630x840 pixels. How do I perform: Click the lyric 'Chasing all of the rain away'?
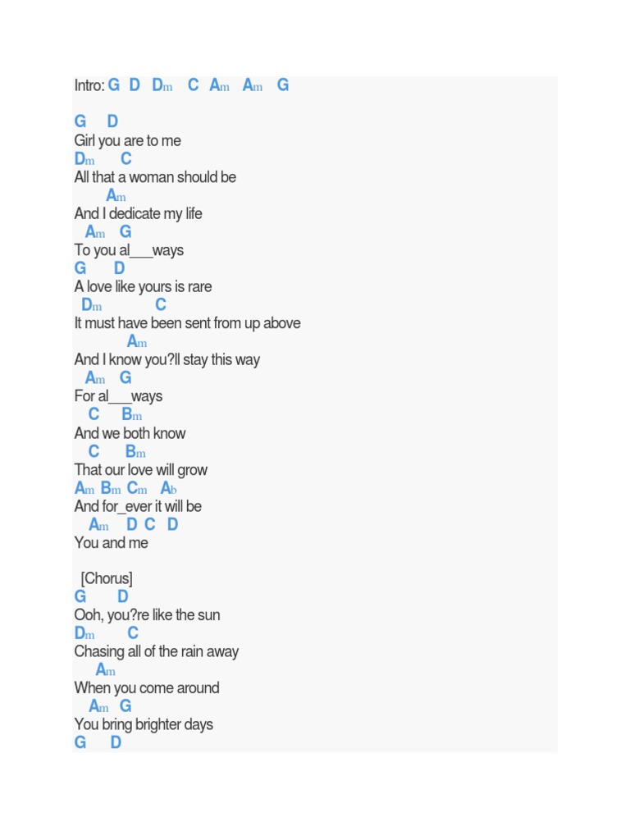156,652
